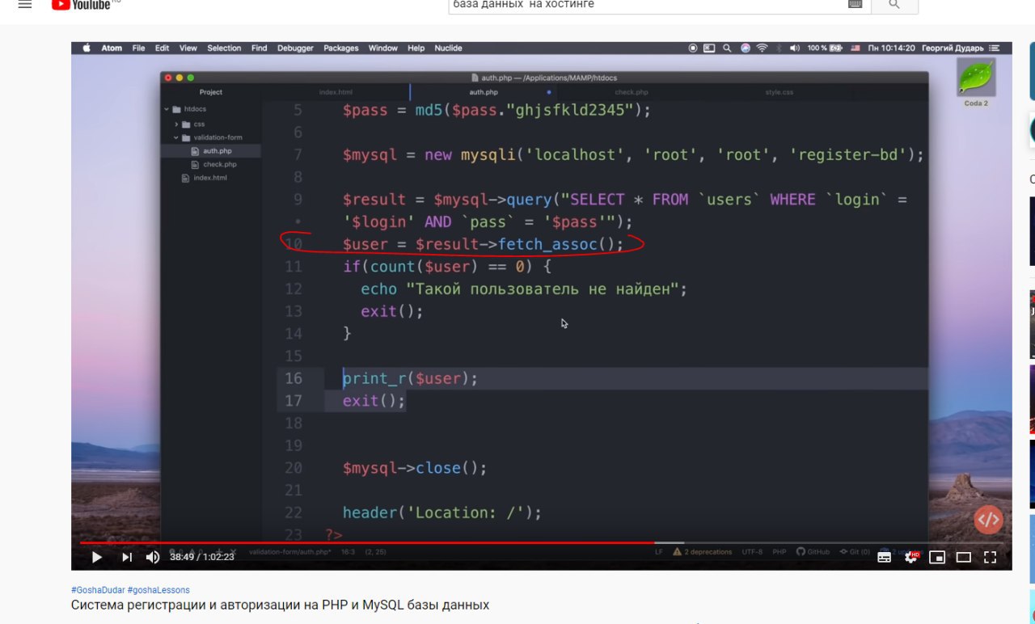Switch to the check.php editor tab

tap(632, 92)
